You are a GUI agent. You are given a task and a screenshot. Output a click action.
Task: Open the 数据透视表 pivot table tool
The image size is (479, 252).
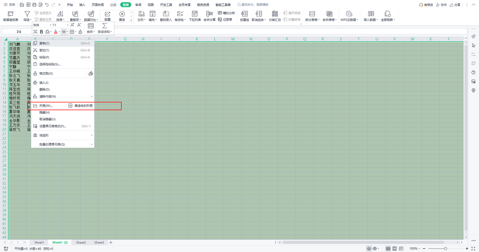tap(11, 16)
